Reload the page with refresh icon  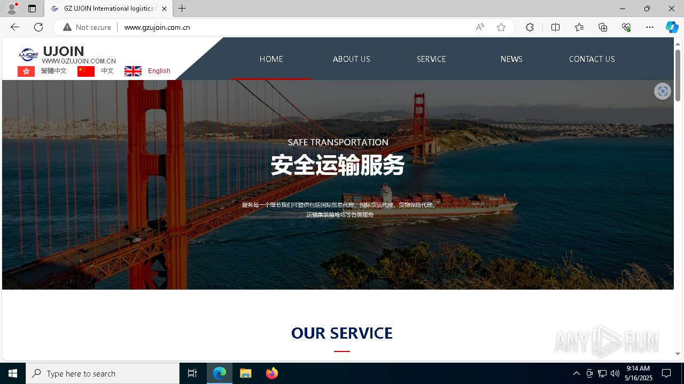38,27
